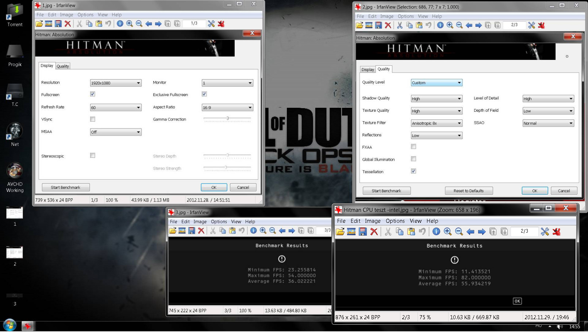The width and height of the screenshot is (588, 332).
Task: Click Cancel in the 1.jpg Display dialog
Action: 243,187
